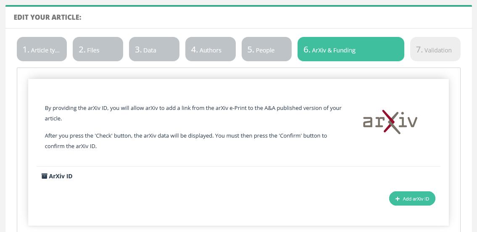Click the Add arXiv ID button

(x=412, y=198)
